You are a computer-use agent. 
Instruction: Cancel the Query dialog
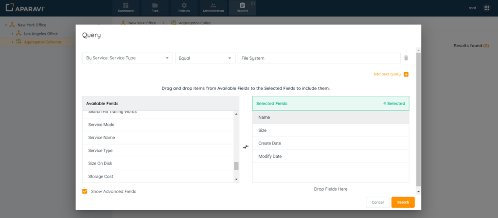coord(377,202)
